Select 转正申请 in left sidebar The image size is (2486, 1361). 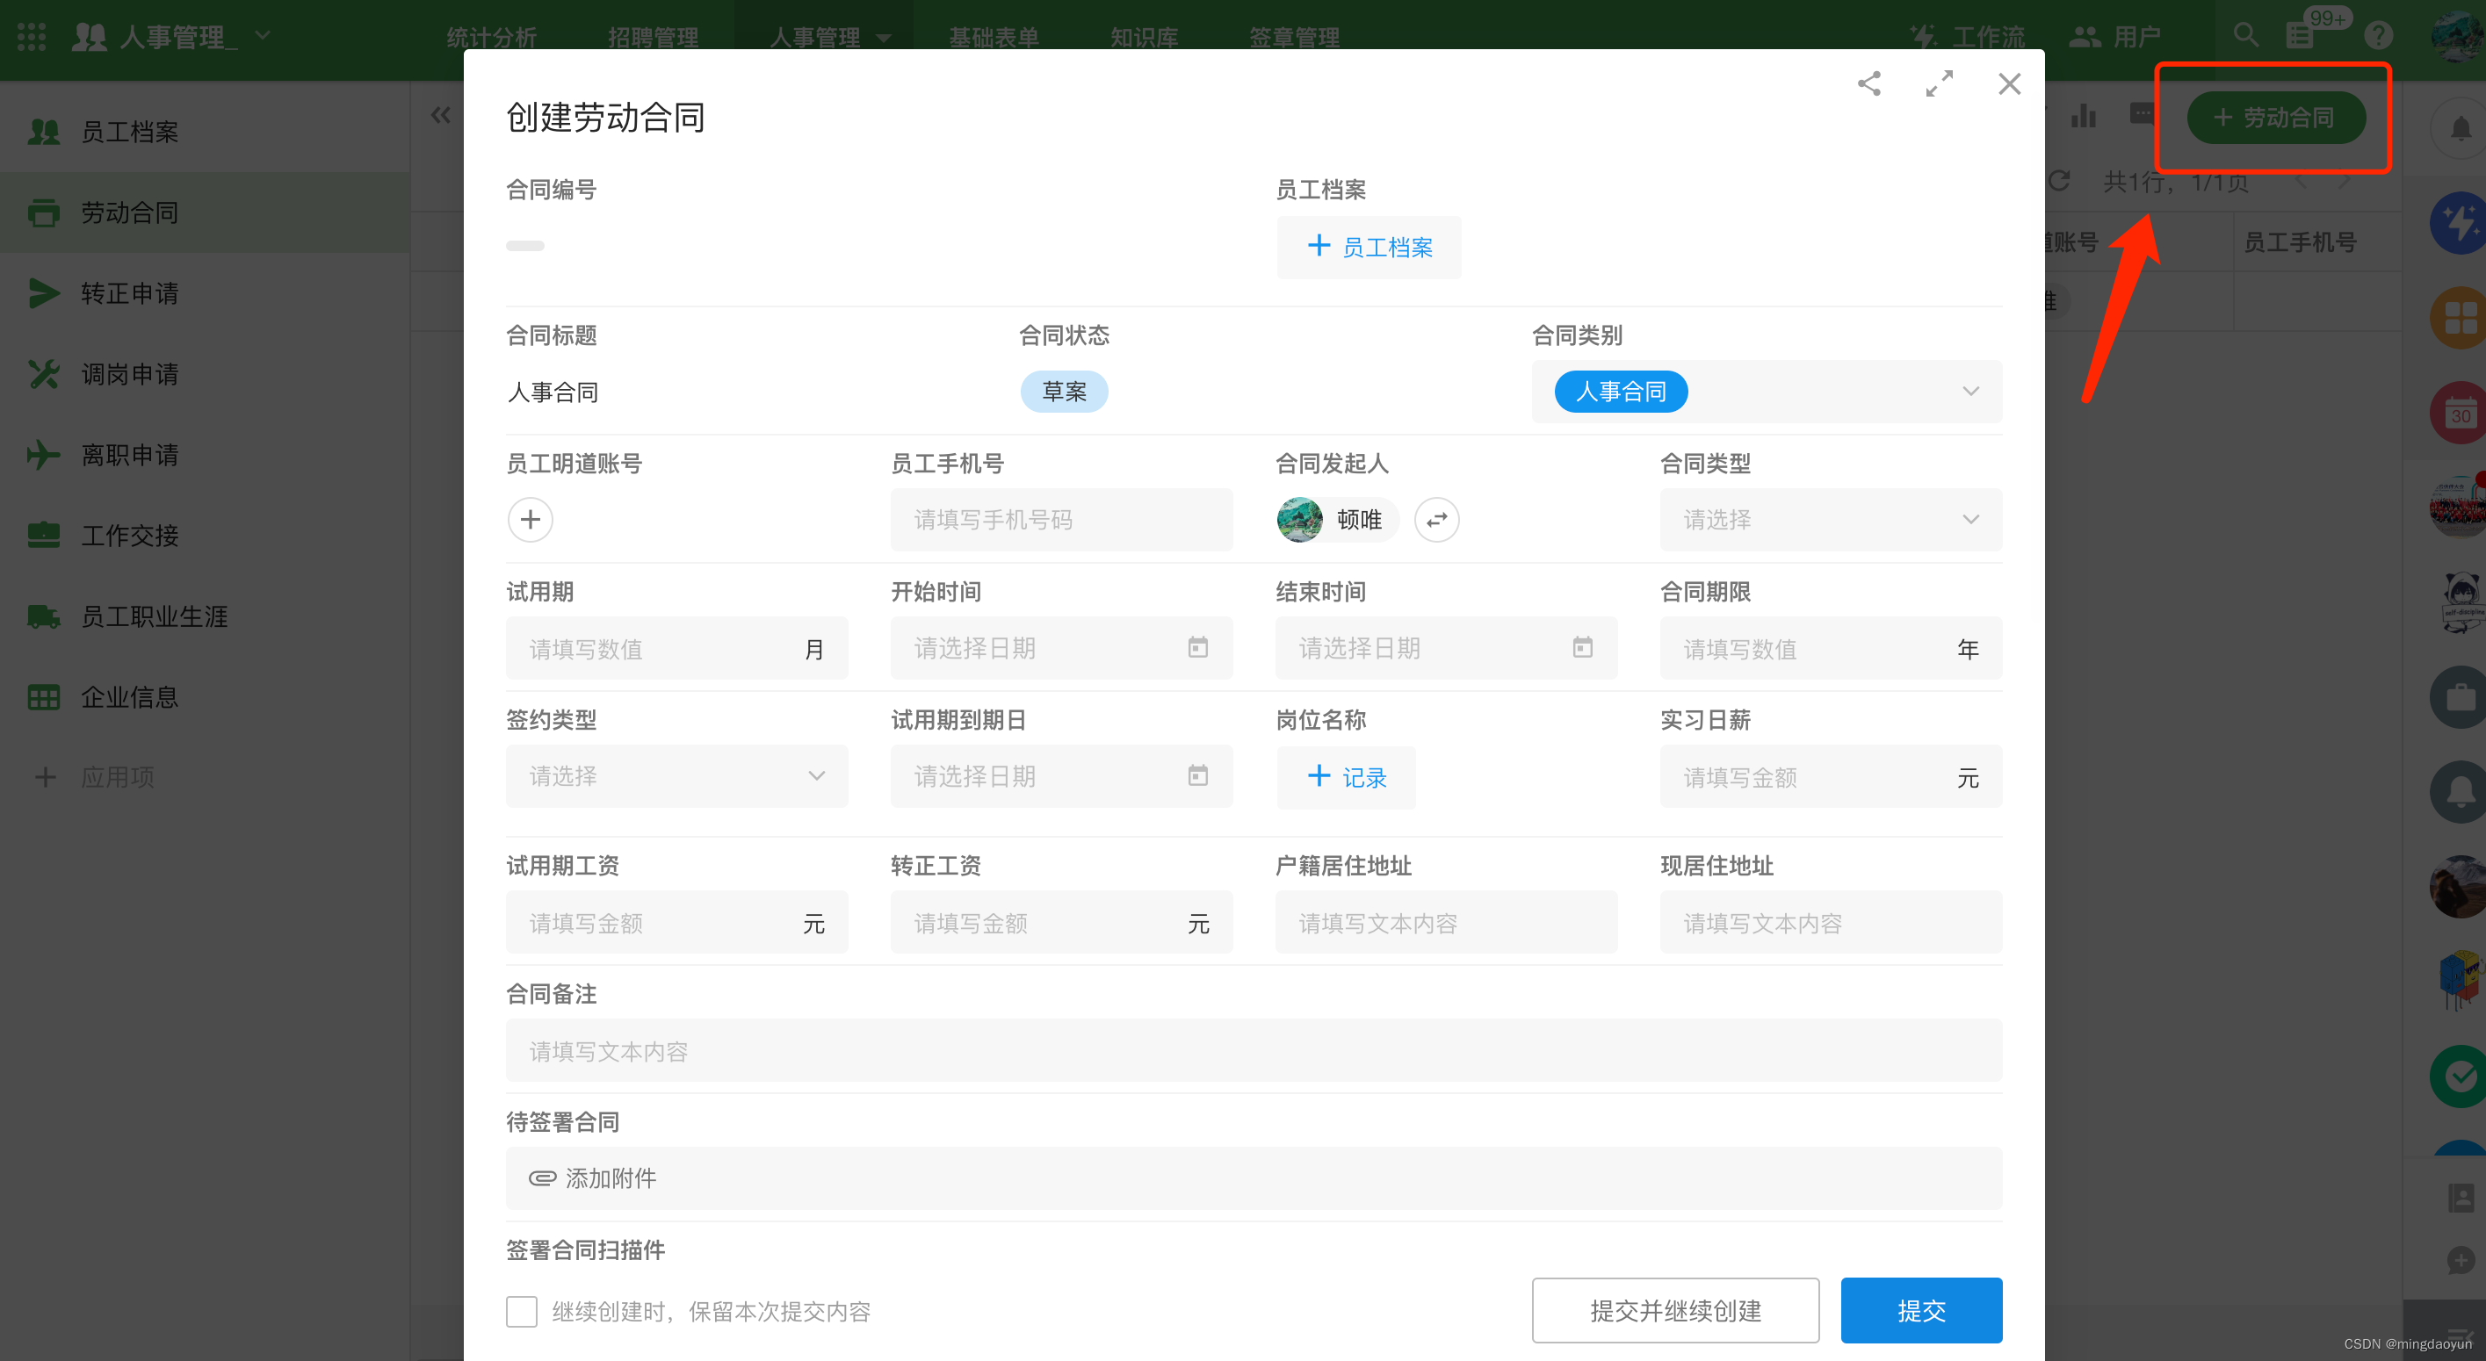pyautogui.click(x=129, y=293)
